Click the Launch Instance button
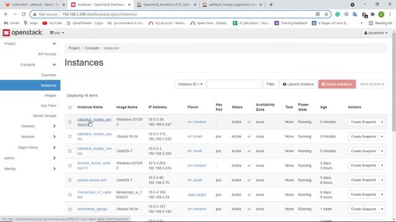This screenshot has height=222, width=396. tap(298, 84)
